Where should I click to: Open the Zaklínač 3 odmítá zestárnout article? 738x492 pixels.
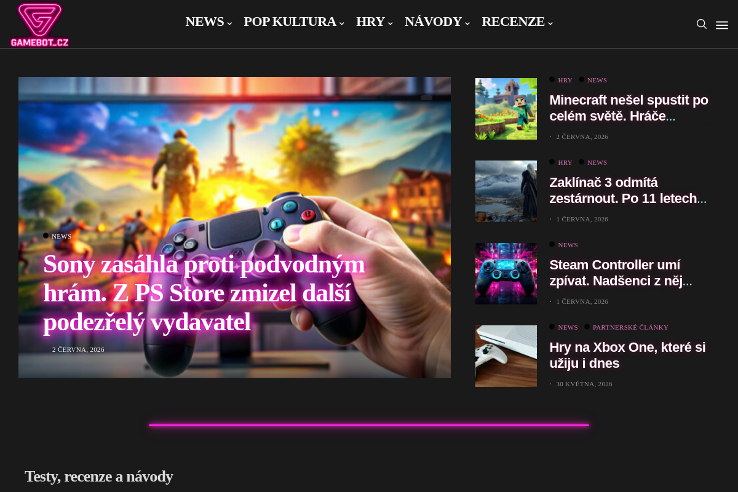(628, 190)
